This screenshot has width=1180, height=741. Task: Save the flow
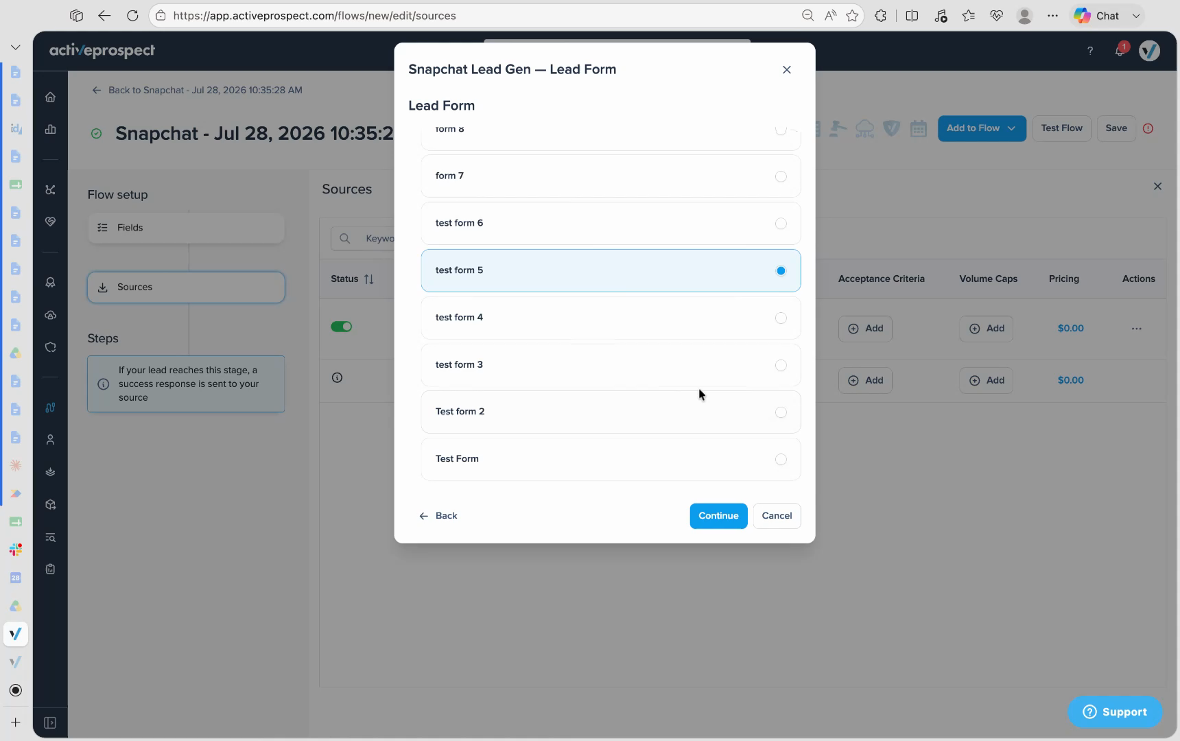[x=1116, y=128]
